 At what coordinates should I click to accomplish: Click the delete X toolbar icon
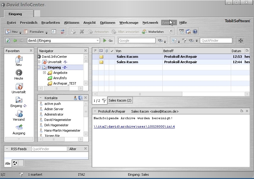tap(82, 32)
